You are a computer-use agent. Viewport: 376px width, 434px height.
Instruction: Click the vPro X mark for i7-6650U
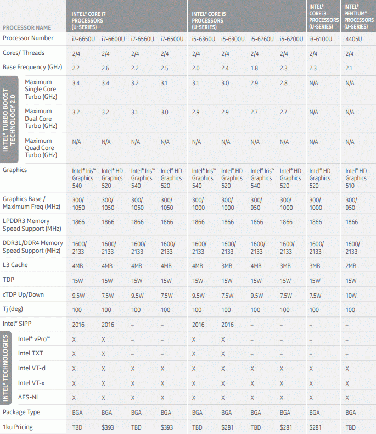(74, 340)
